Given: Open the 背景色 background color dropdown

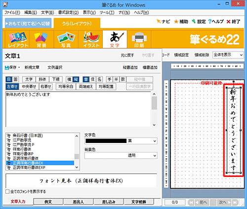Looking at the screenshot, I should [155, 156].
